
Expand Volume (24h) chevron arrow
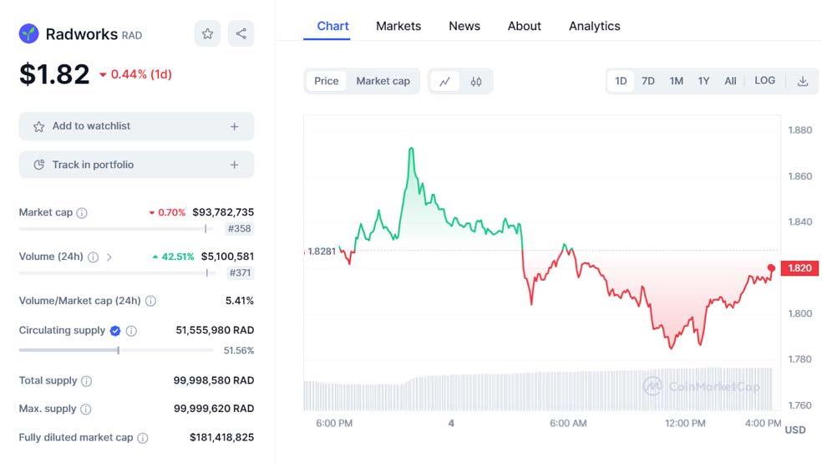[109, 257]
